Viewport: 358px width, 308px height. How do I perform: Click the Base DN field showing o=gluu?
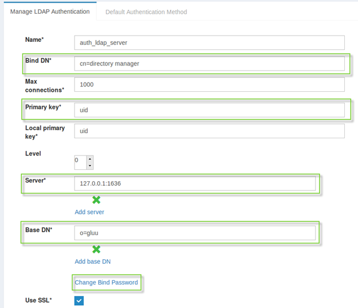pos(194,233)
